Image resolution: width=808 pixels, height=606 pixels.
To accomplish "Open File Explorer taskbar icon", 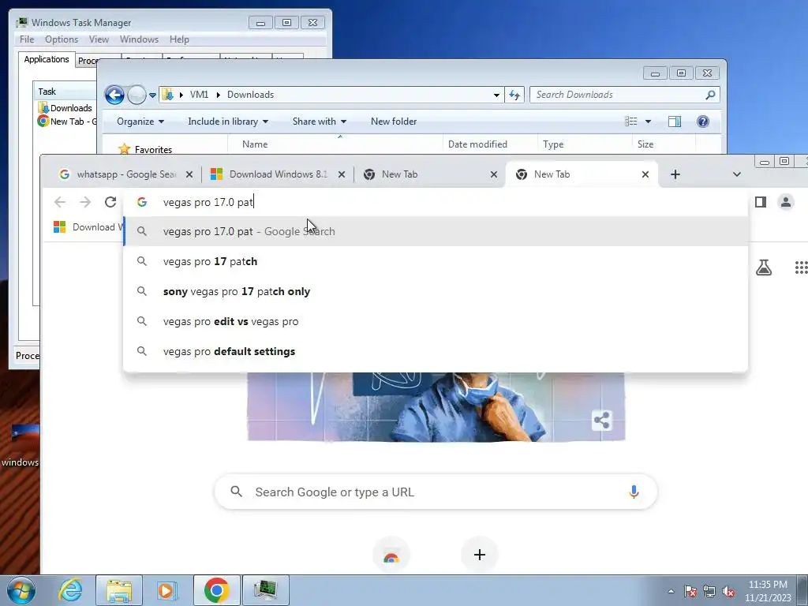I will [119, 590].
